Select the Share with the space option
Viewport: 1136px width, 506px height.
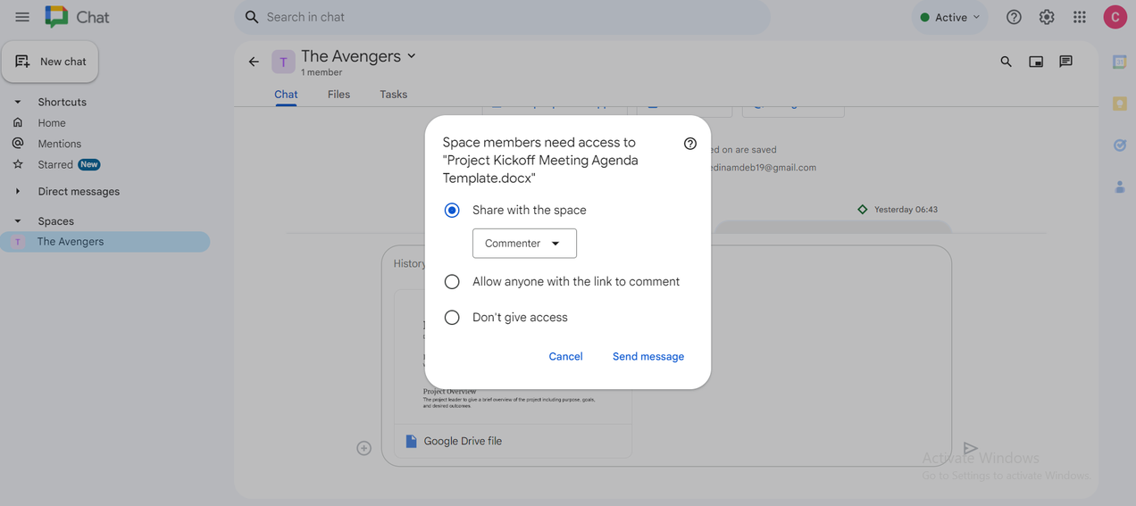point(452,211)
